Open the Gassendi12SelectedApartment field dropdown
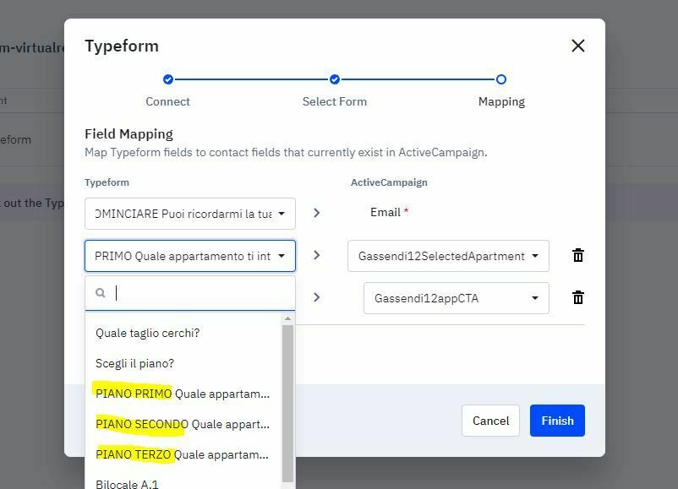Viewport: 678px width, 489px height. pyautogui.click(x=448, y=256)
